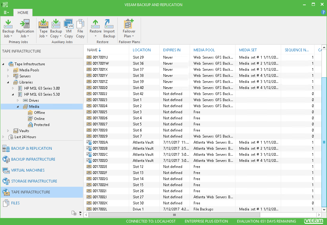This screenshot has height=225, width=327.
Task: Click the Storage Infrastructure sidebar icon
Action: pyautogui.click(x=6, y=181)
